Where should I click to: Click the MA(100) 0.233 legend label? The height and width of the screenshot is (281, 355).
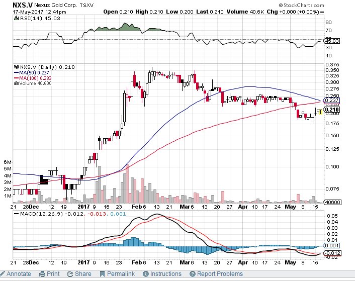coord(35,78)
